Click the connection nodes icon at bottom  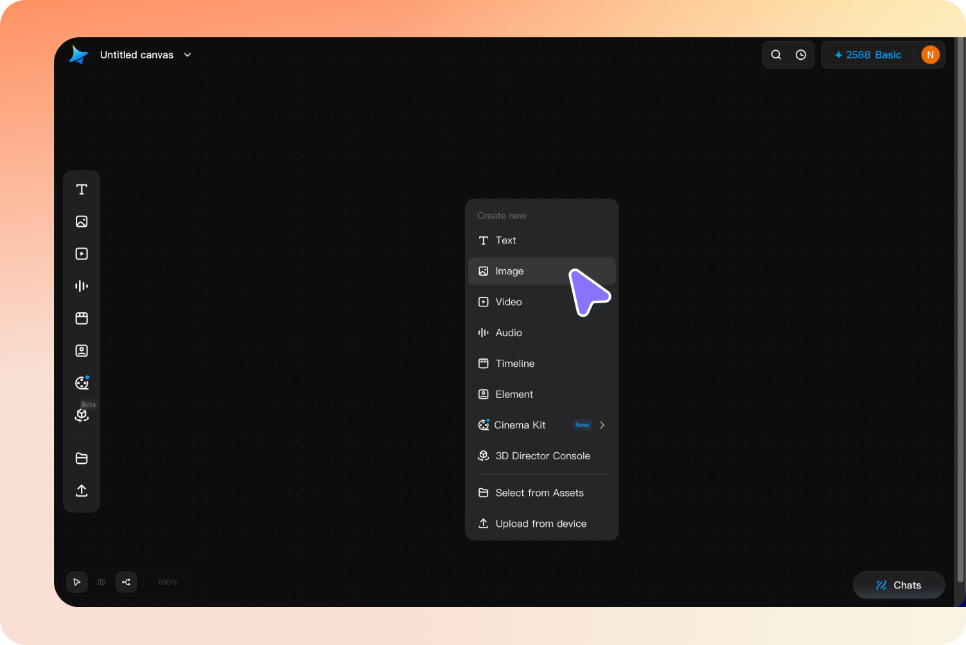(x=127, y=582)
